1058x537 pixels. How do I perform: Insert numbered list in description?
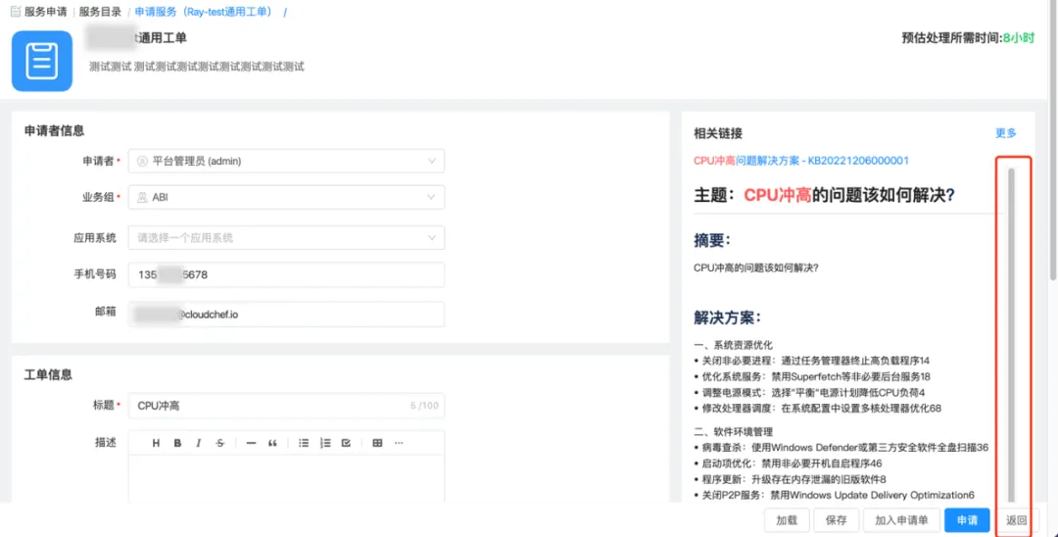tap(325, 443)
